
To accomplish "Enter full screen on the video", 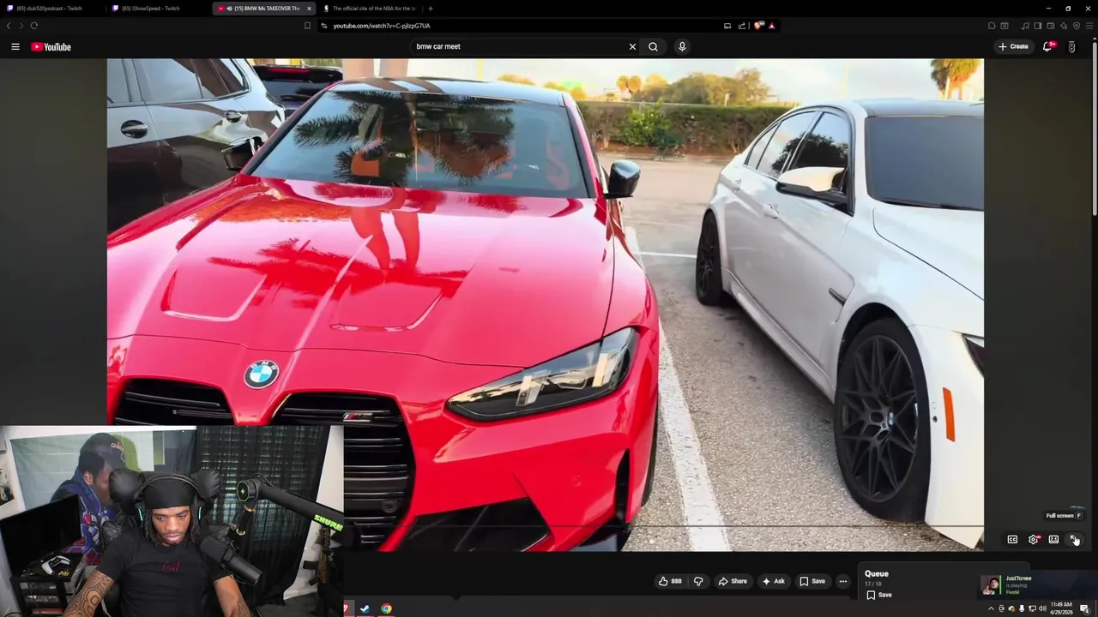I will [1074, 540].
